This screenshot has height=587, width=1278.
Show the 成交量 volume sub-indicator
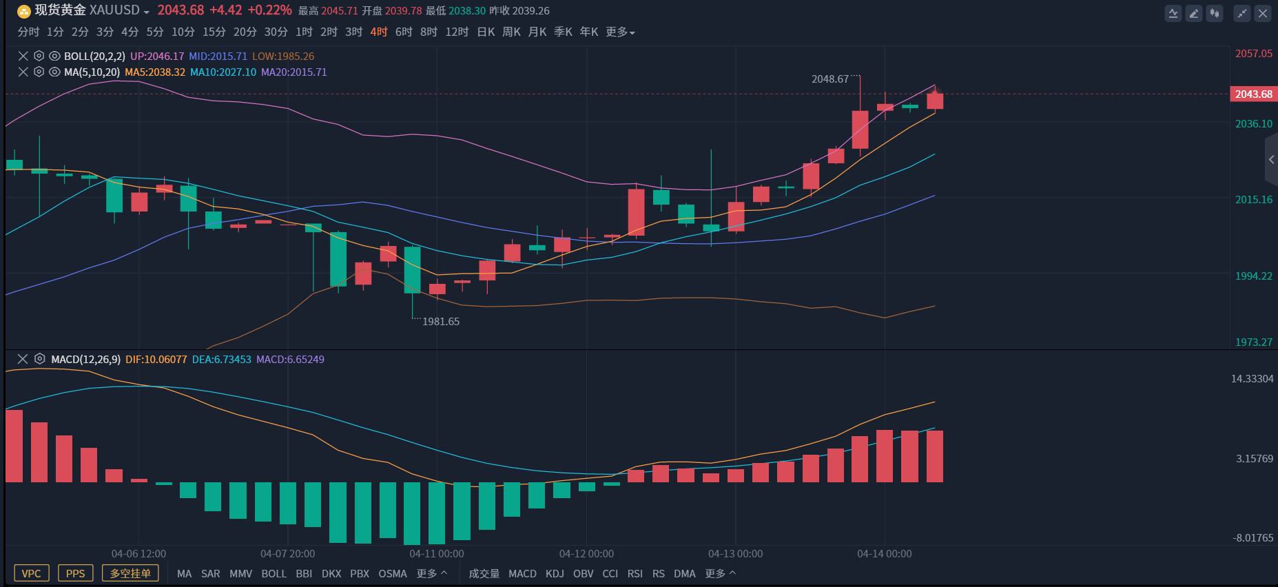click(x=484, y=573)
